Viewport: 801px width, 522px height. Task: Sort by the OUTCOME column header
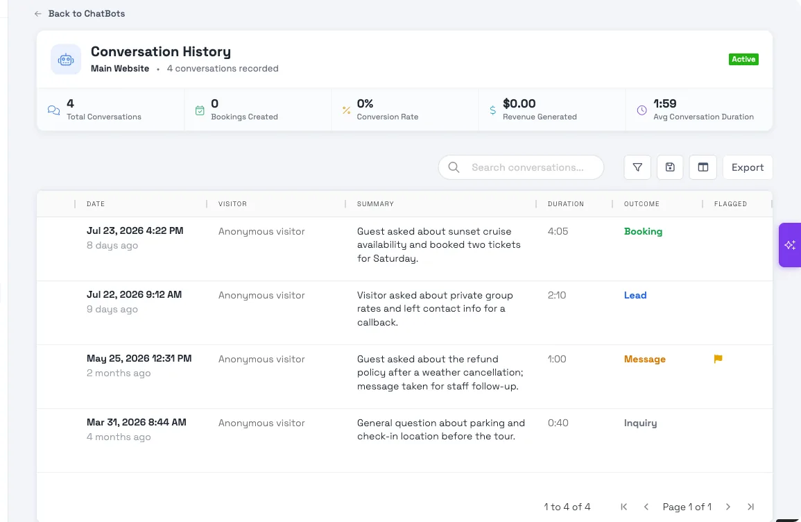click(641, 204)
